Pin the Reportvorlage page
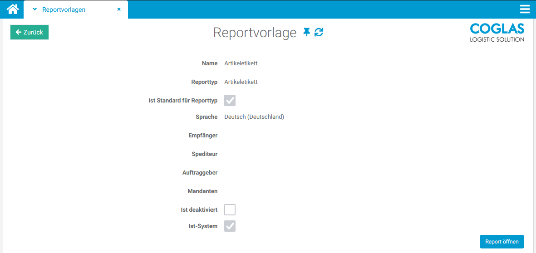Viewport: 536px width, 253px height. [307, 32]
